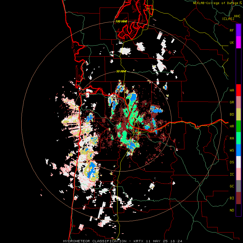
Task: Click the white DS legend color block
Action: tap(238, 162)
